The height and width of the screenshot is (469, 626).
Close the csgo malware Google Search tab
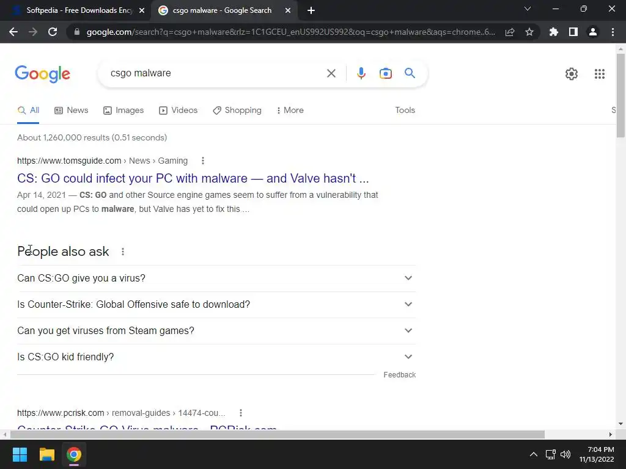[x=288, y=10]
